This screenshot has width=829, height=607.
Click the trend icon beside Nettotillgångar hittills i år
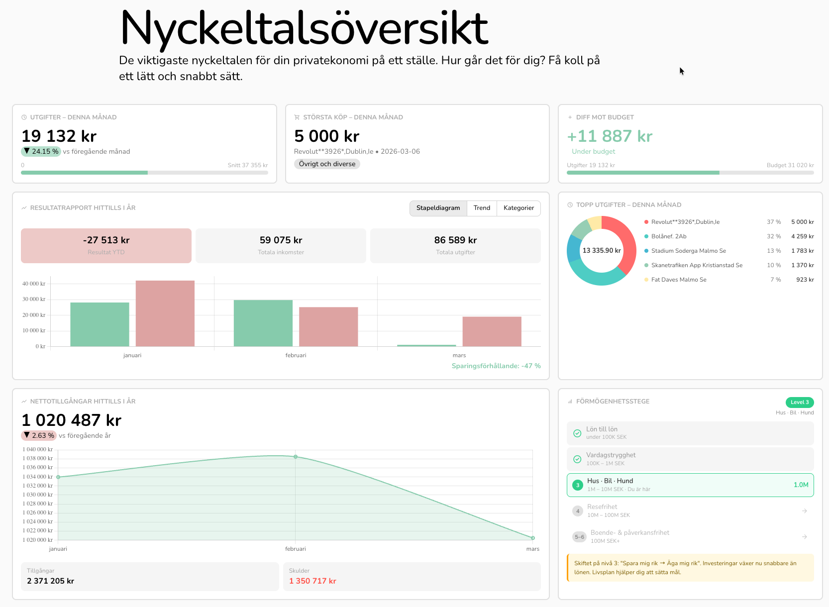point(24,402)
